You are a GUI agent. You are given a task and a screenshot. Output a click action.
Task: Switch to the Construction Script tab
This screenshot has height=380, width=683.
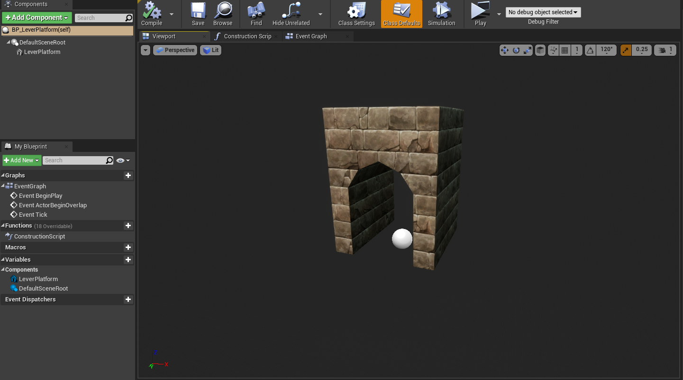[247, 36]
